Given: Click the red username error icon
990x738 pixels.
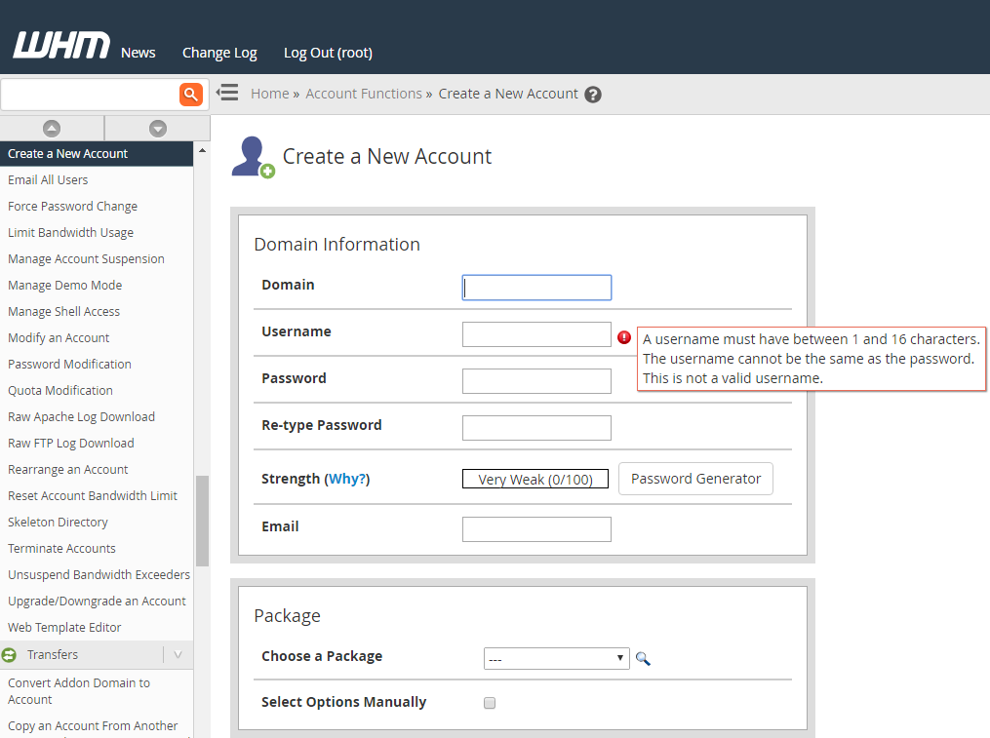Looking at the screenshot, I should coord(624,337).
